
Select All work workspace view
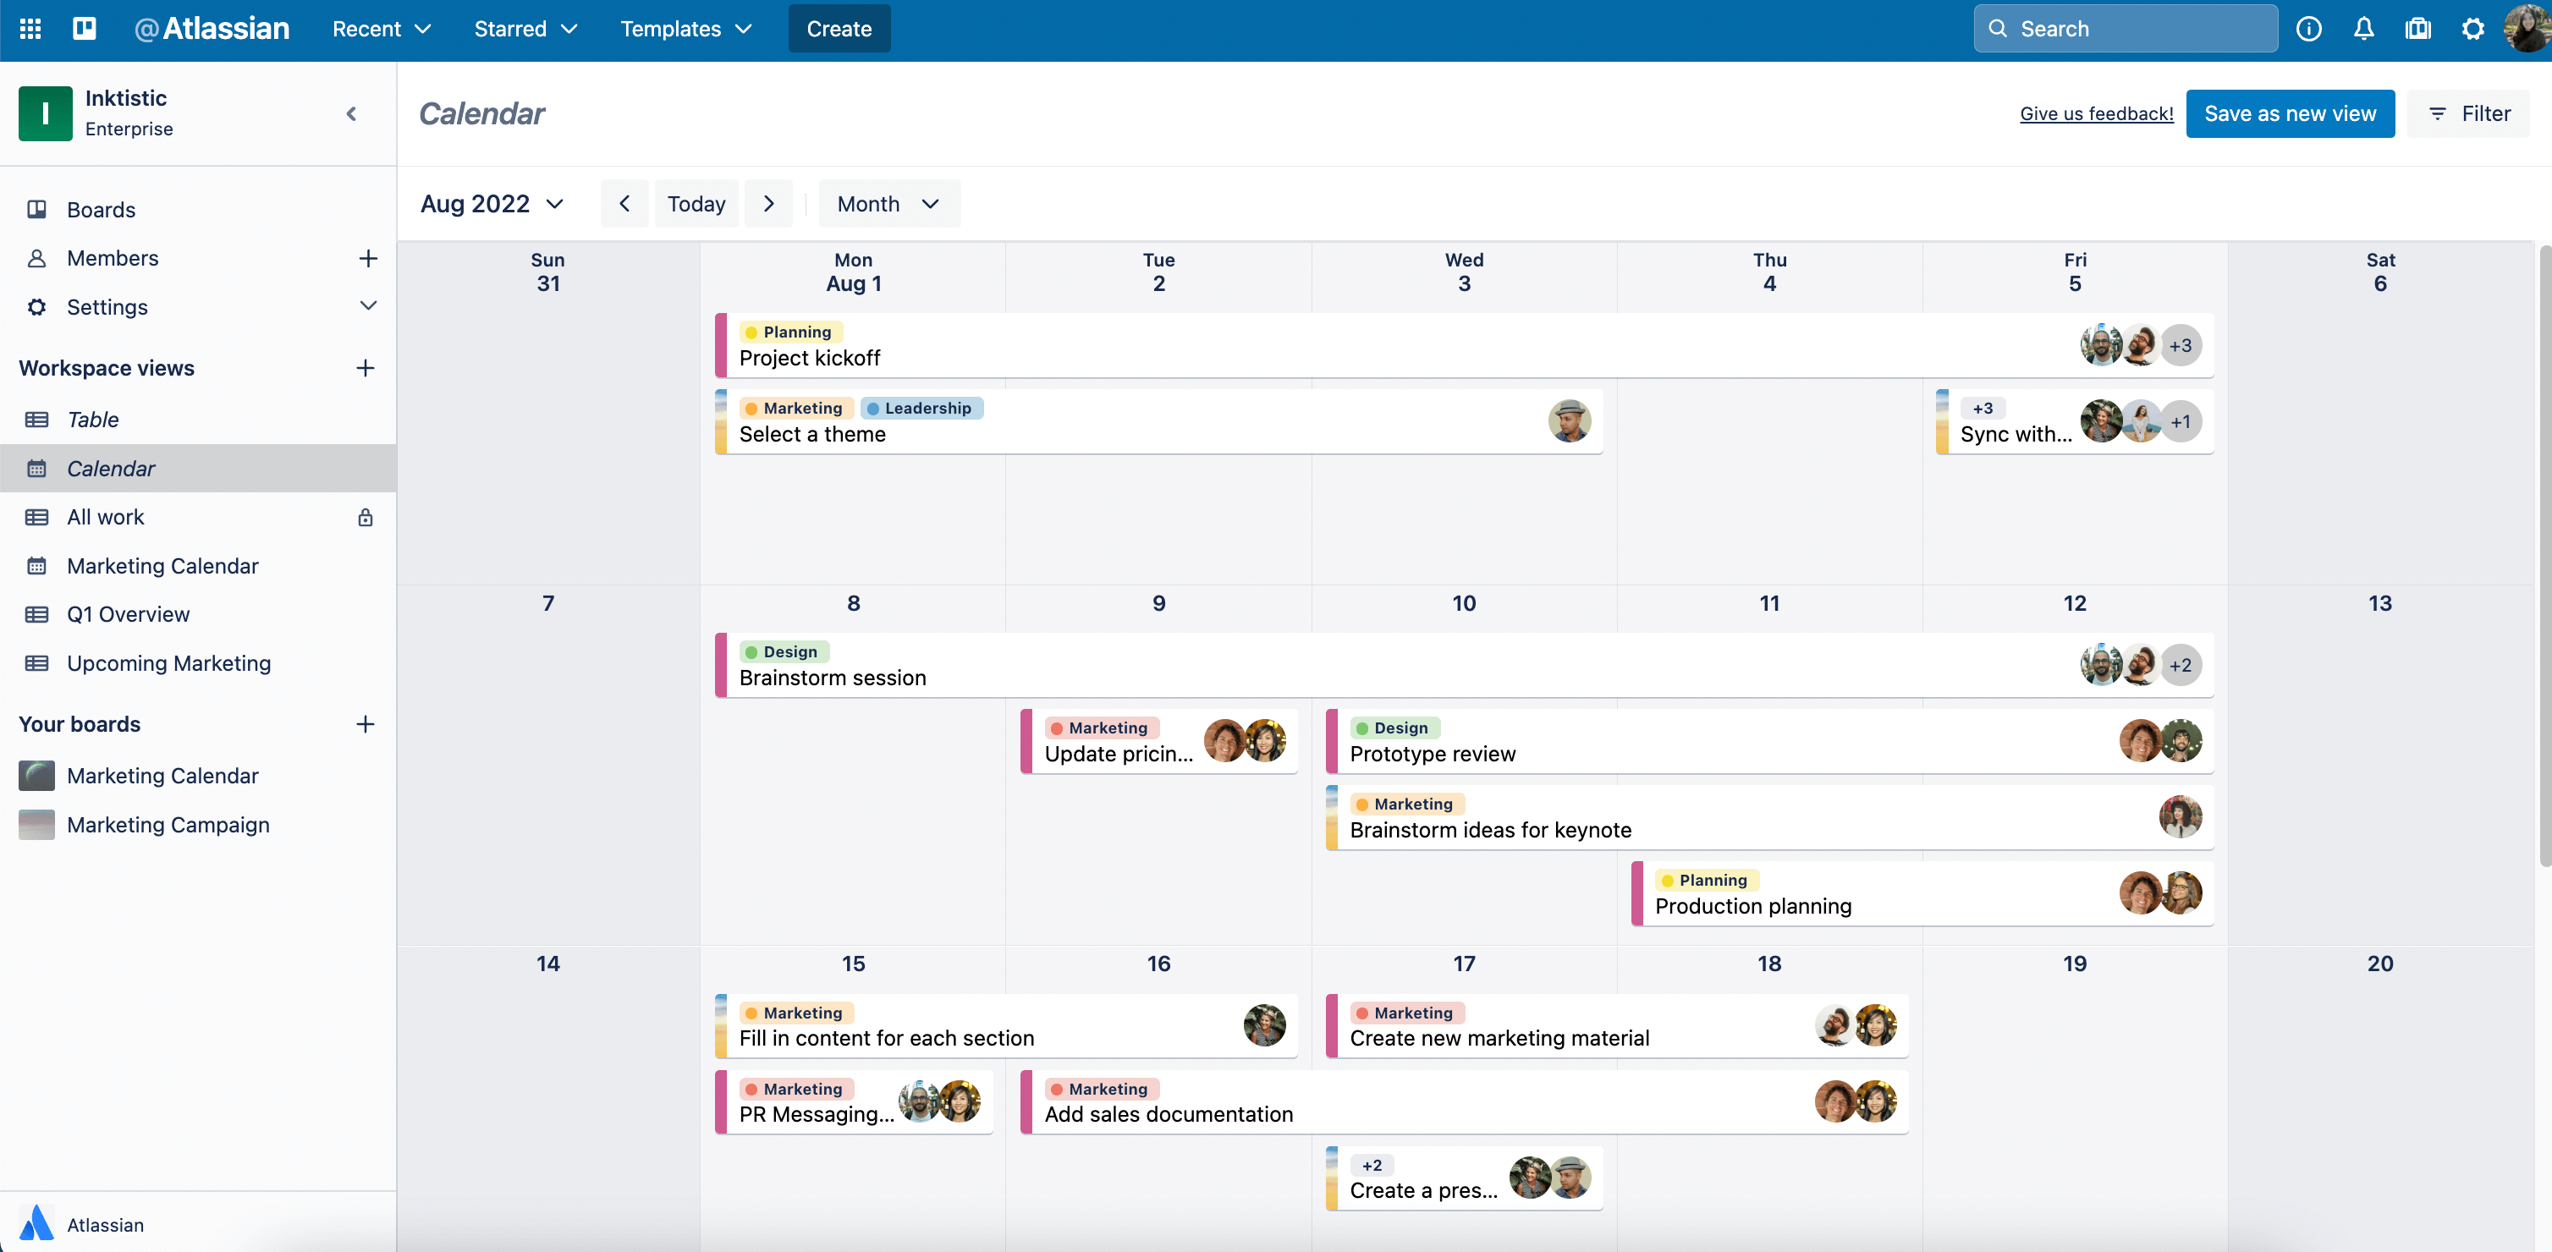pos(104,516)
